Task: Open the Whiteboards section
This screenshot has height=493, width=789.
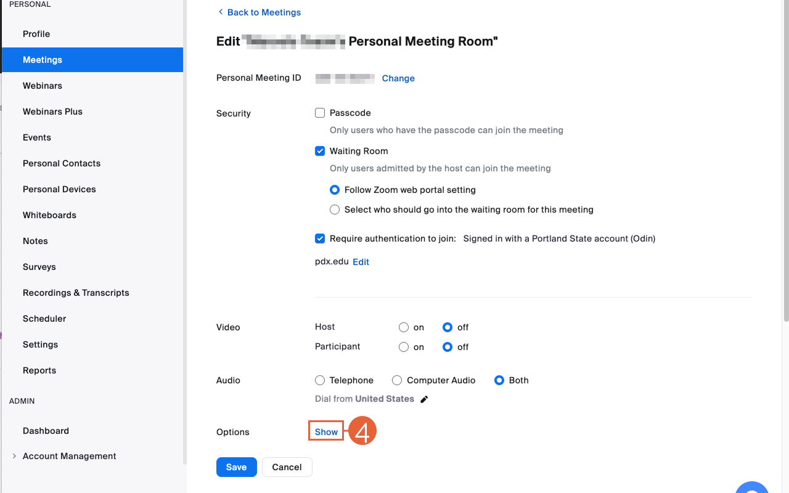Action: (49, 215)
